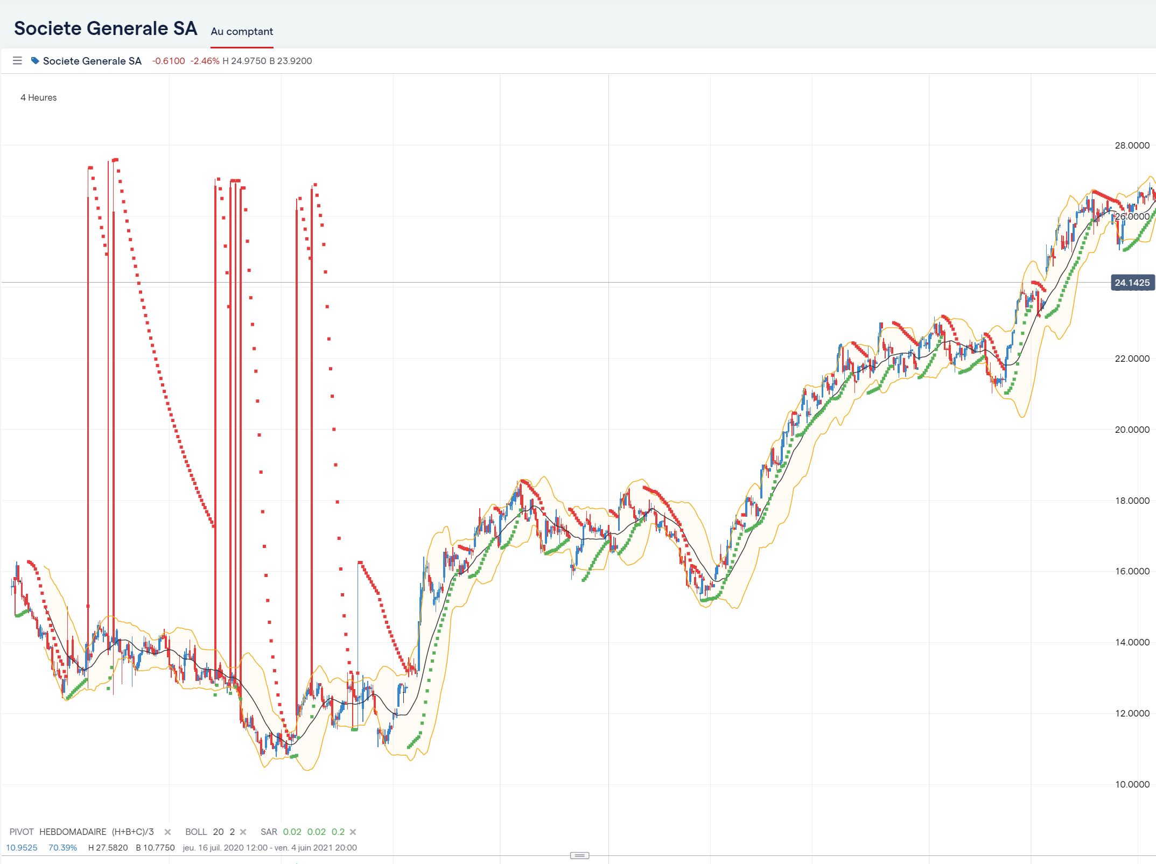Open the 4 Heures timeframe label
Screen dimensions: 1156x864
(x=38, y=97)
